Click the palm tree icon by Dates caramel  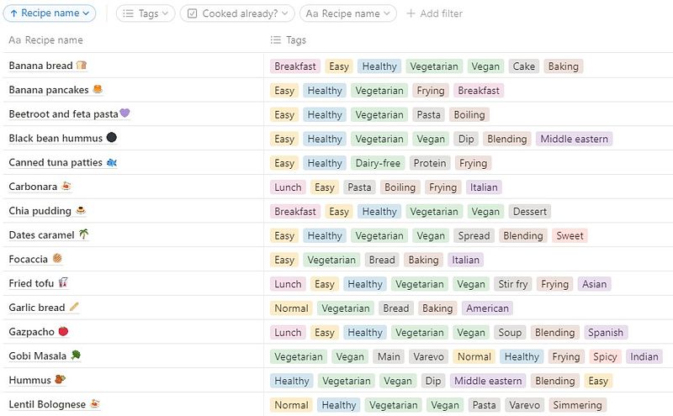(83, 234)
